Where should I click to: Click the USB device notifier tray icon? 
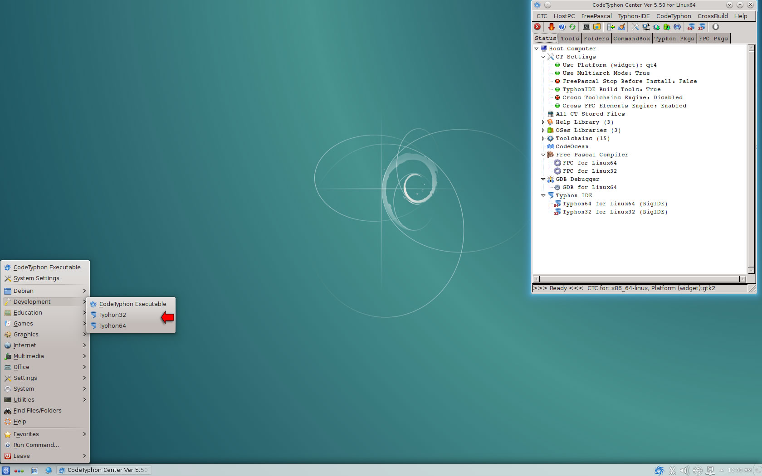tap(698, 471)
